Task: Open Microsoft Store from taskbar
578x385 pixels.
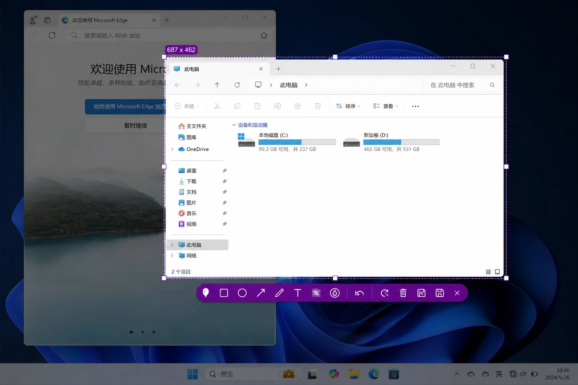Action: click(394, 374)
